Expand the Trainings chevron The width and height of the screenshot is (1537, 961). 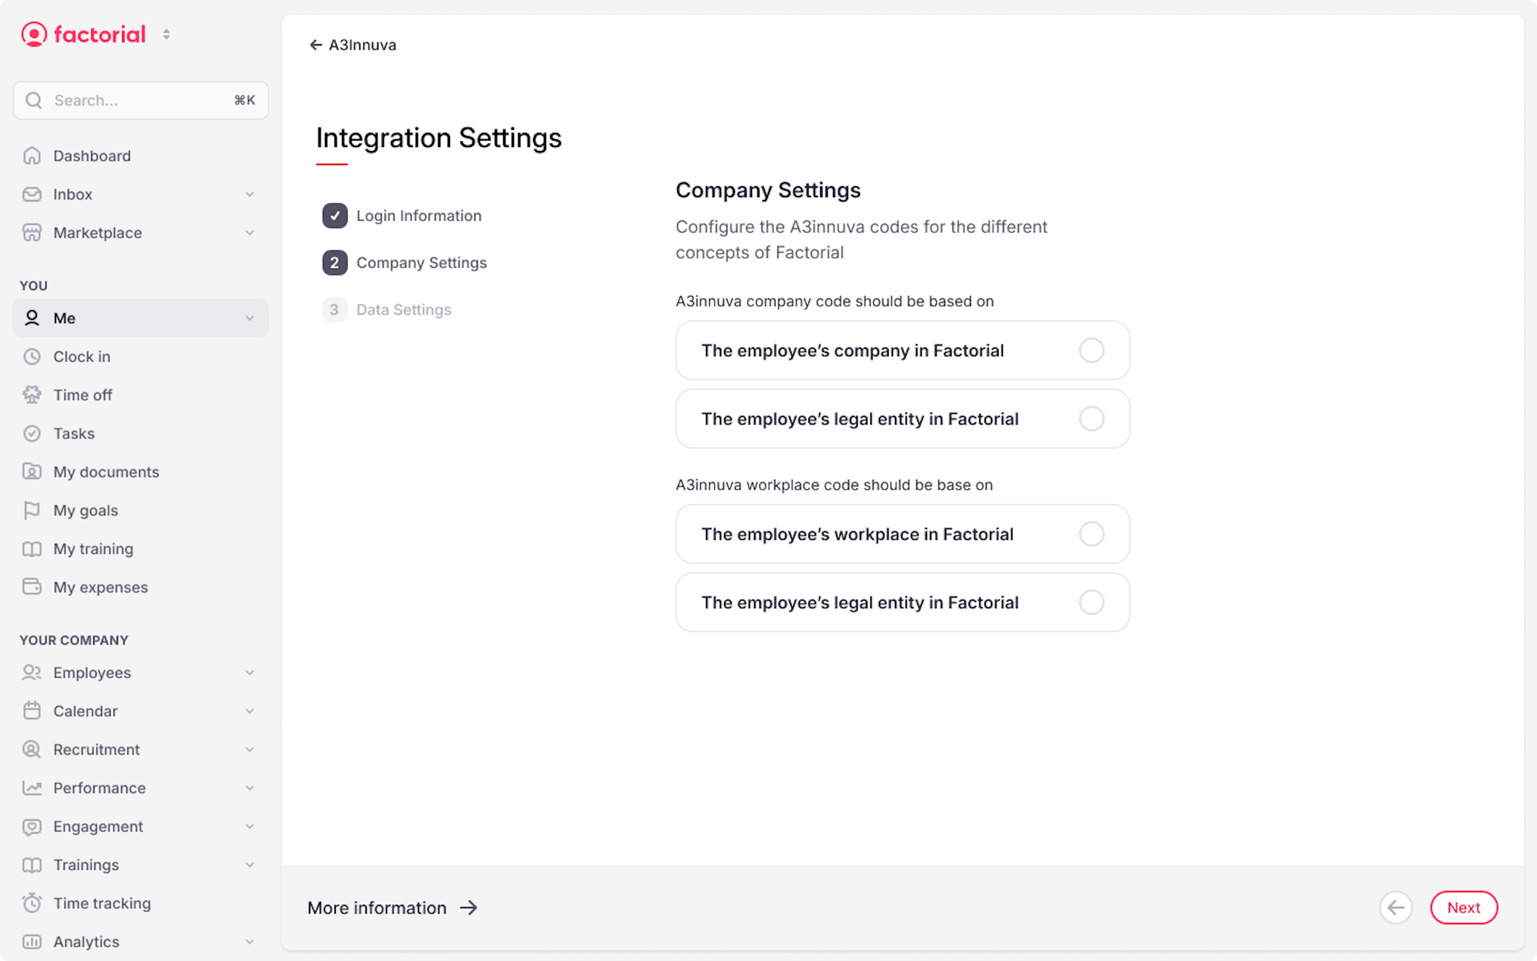(250, 864)
